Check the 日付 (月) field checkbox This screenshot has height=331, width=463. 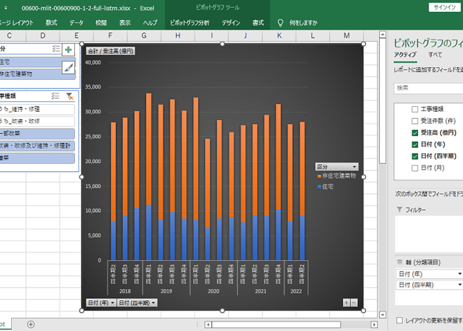[x=415, y=168]
